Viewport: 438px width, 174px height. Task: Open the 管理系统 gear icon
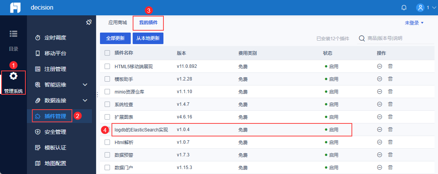[x=13, y=76]
